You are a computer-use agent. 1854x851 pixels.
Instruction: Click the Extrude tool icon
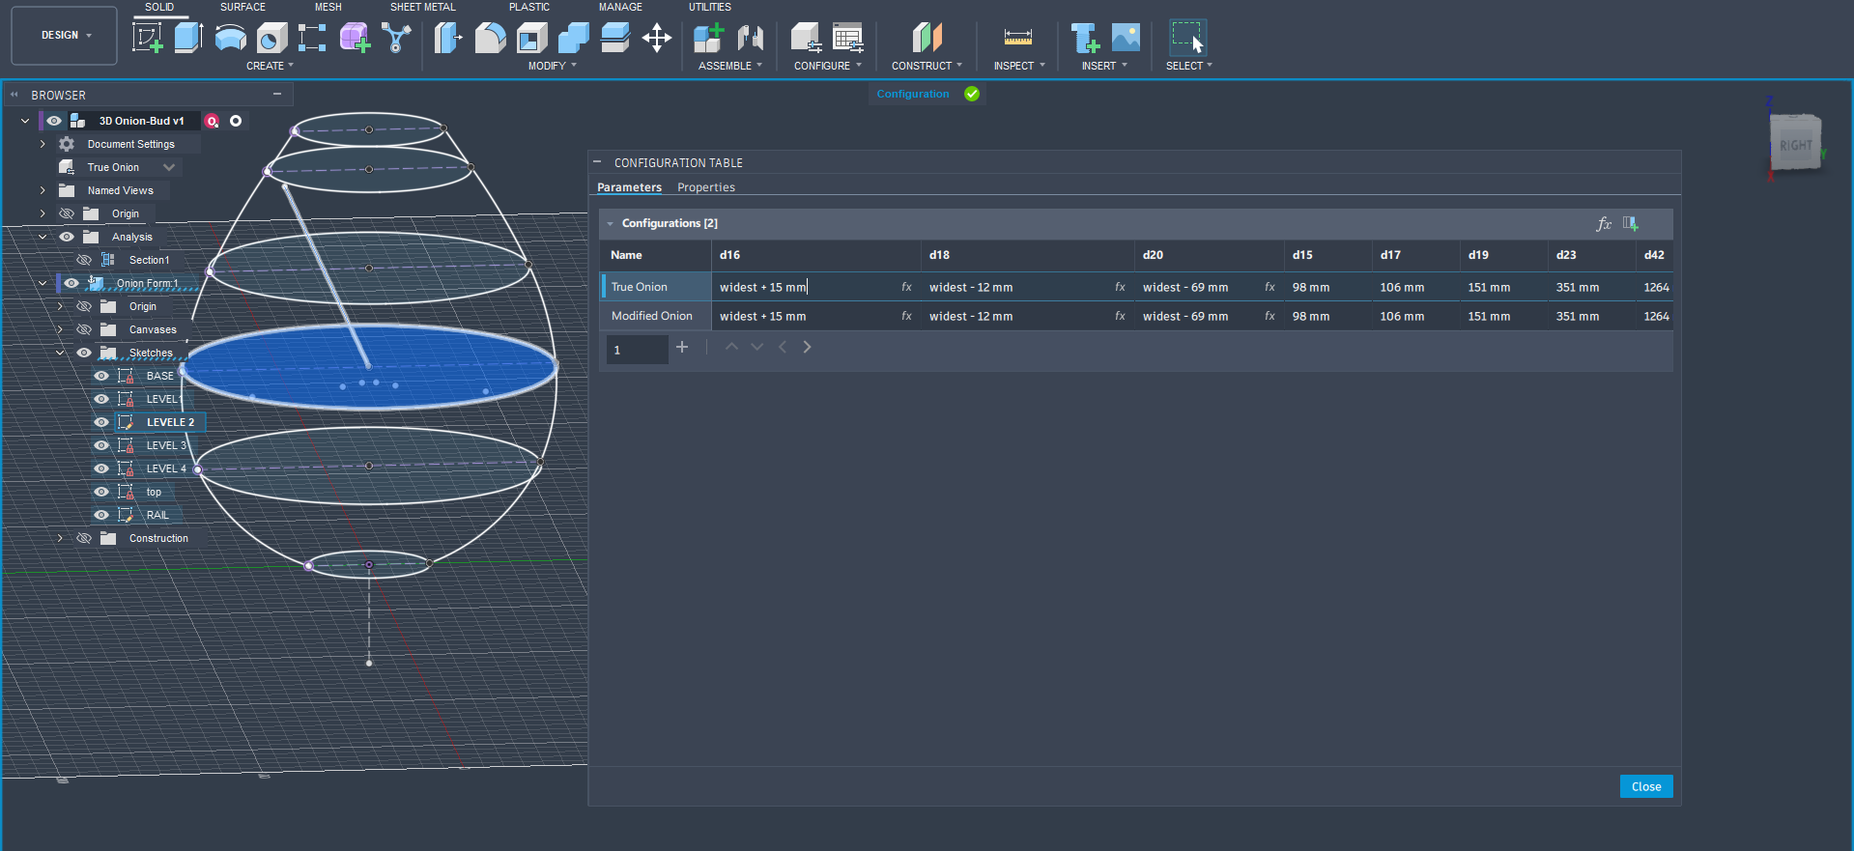pyautogui.click(x=188, y=38)
